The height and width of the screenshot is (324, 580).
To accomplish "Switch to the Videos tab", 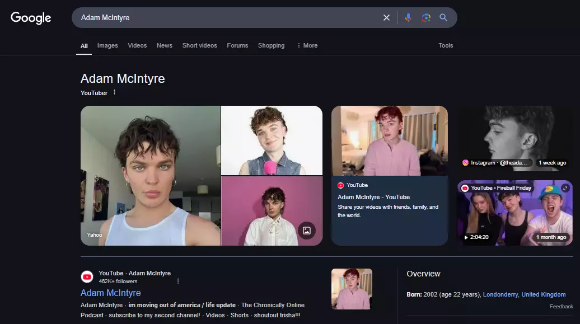I will (137, 45).
